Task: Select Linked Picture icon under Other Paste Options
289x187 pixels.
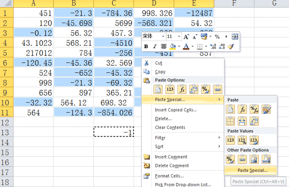Action: (266, 160)
